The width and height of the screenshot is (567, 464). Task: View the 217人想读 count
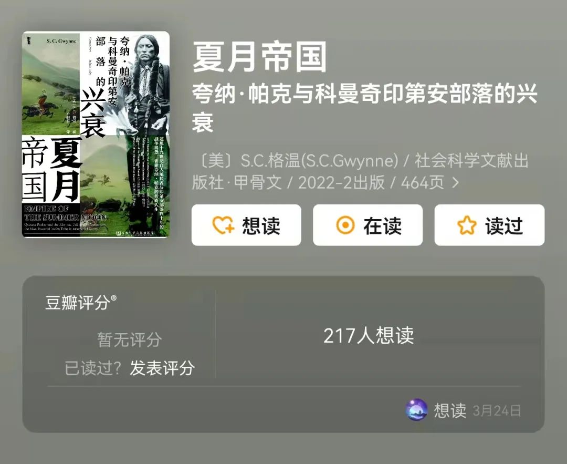point(369,335)
